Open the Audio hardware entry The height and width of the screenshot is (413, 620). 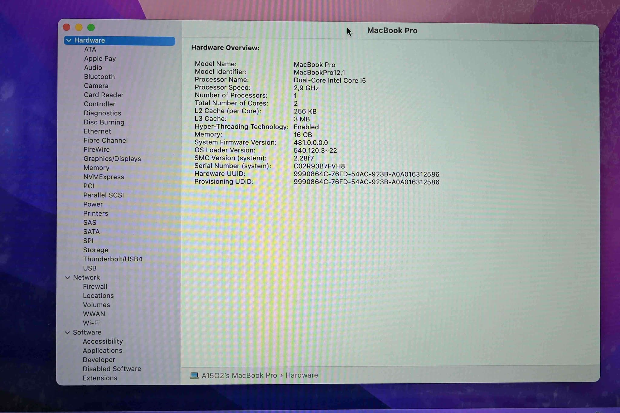click(93, 67)
